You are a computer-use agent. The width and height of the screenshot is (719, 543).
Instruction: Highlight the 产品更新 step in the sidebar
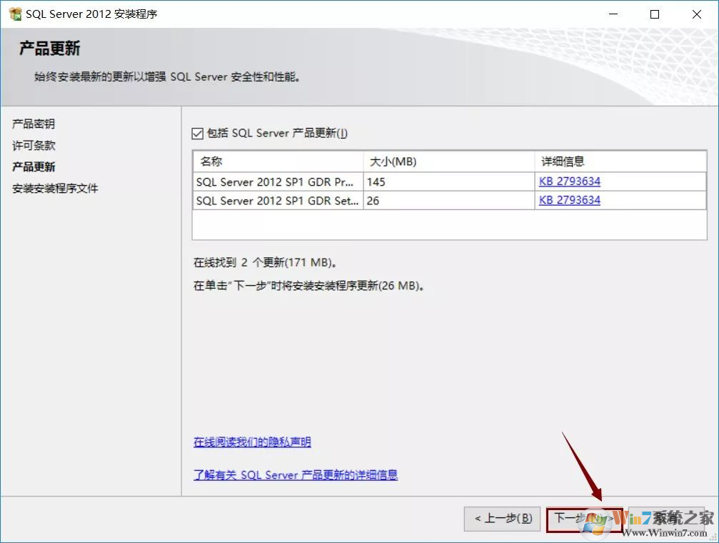point(31,166)
